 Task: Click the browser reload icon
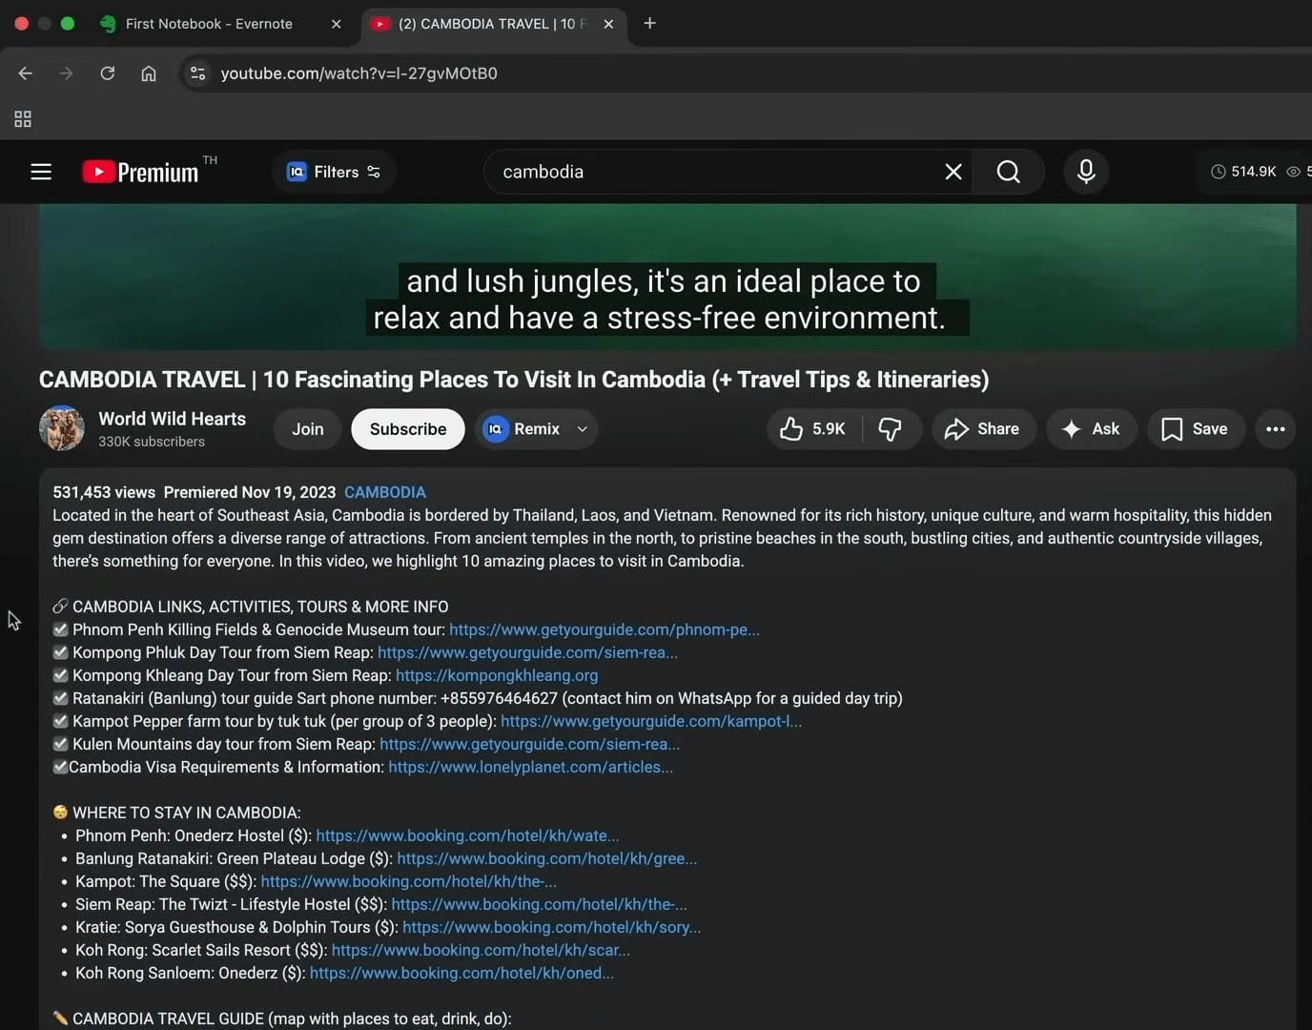(x=108, y=73)
